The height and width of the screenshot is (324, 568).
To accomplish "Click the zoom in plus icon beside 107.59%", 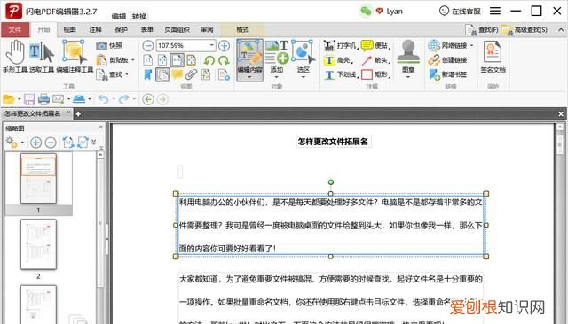I will [x=224, y=45].
